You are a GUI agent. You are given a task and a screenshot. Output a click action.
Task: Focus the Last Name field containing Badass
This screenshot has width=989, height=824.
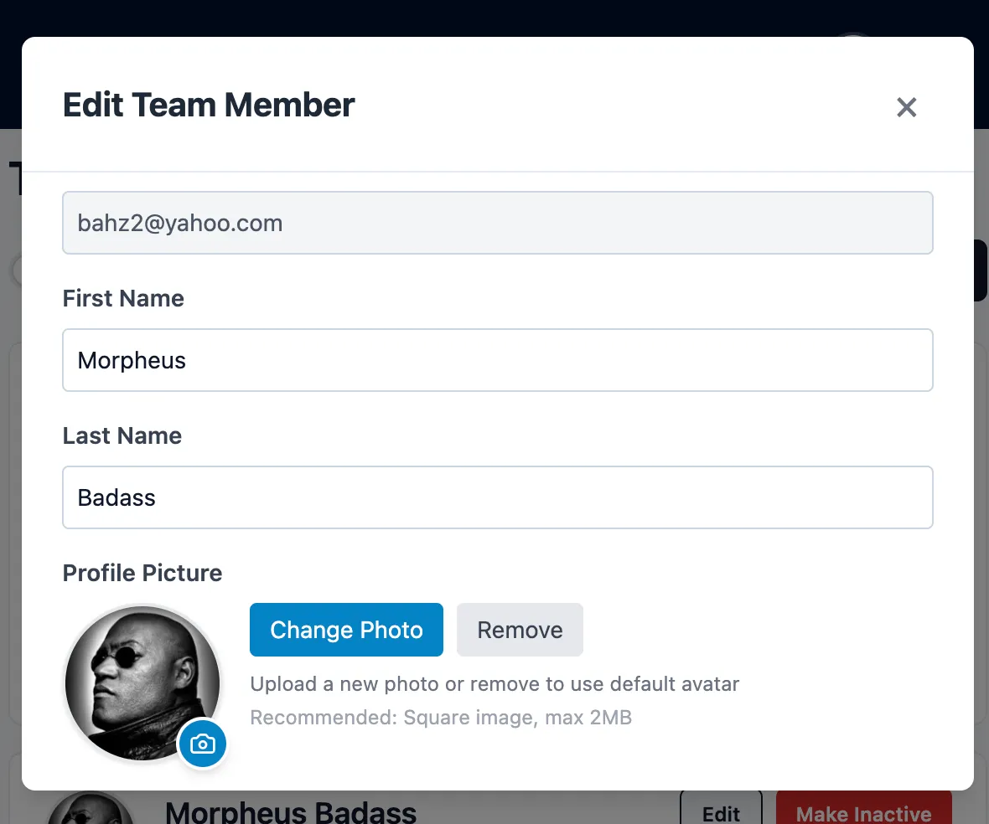click(x=498, y=497)
